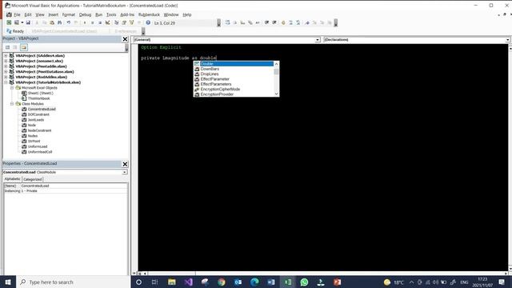Switch to the Categorized properties tab
This screenshot has height=288, width=512.
[x=32, y=179]
